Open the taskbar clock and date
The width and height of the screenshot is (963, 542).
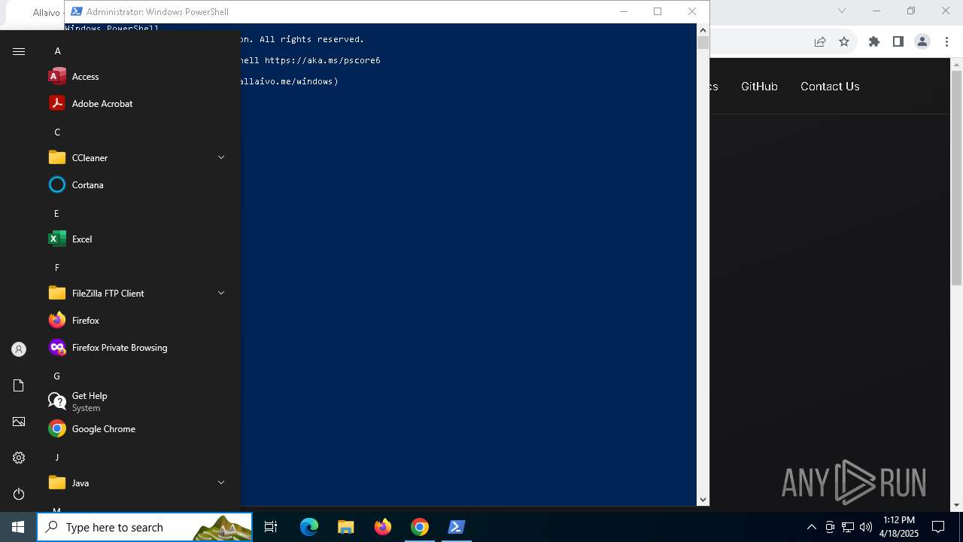899,527
